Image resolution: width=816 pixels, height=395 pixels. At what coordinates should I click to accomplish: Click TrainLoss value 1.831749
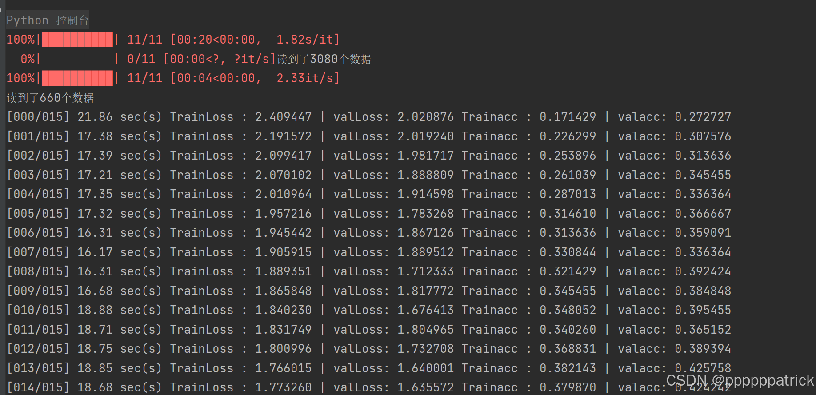pos(284,330)
